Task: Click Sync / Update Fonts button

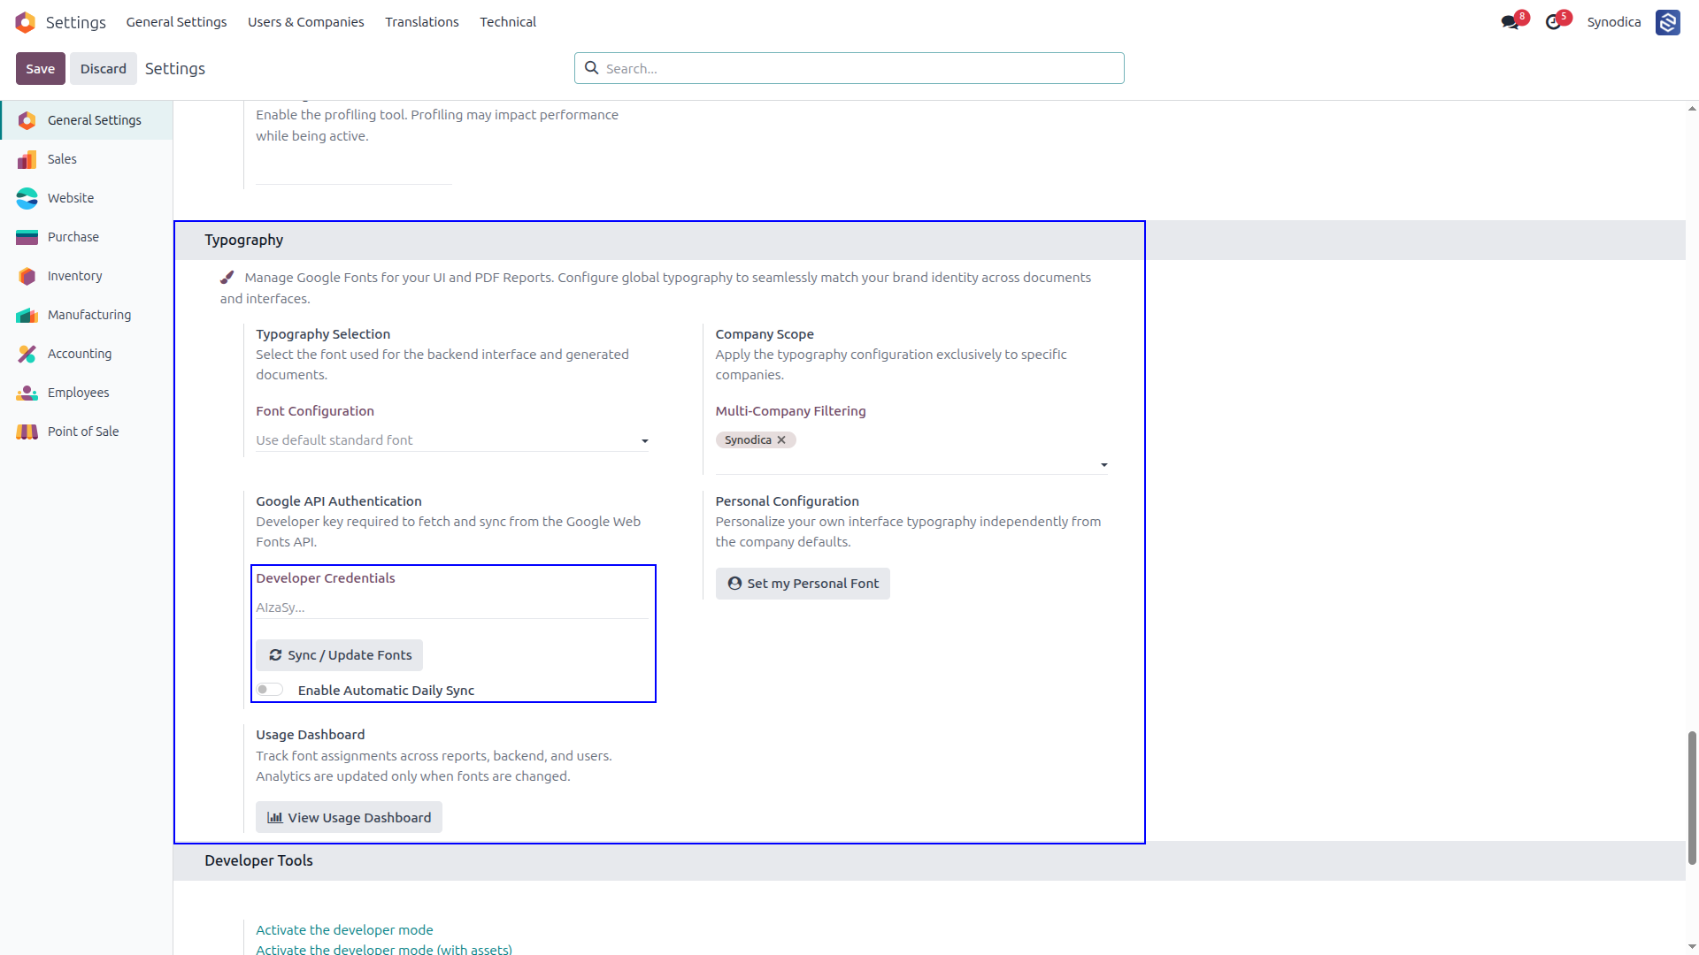Action: (340, 655)
